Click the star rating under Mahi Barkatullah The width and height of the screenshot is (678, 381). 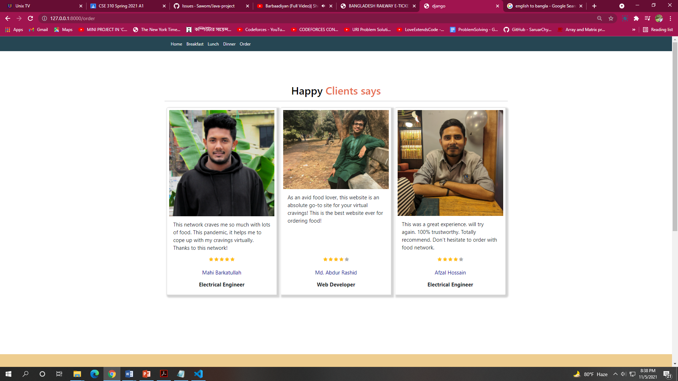222,259
